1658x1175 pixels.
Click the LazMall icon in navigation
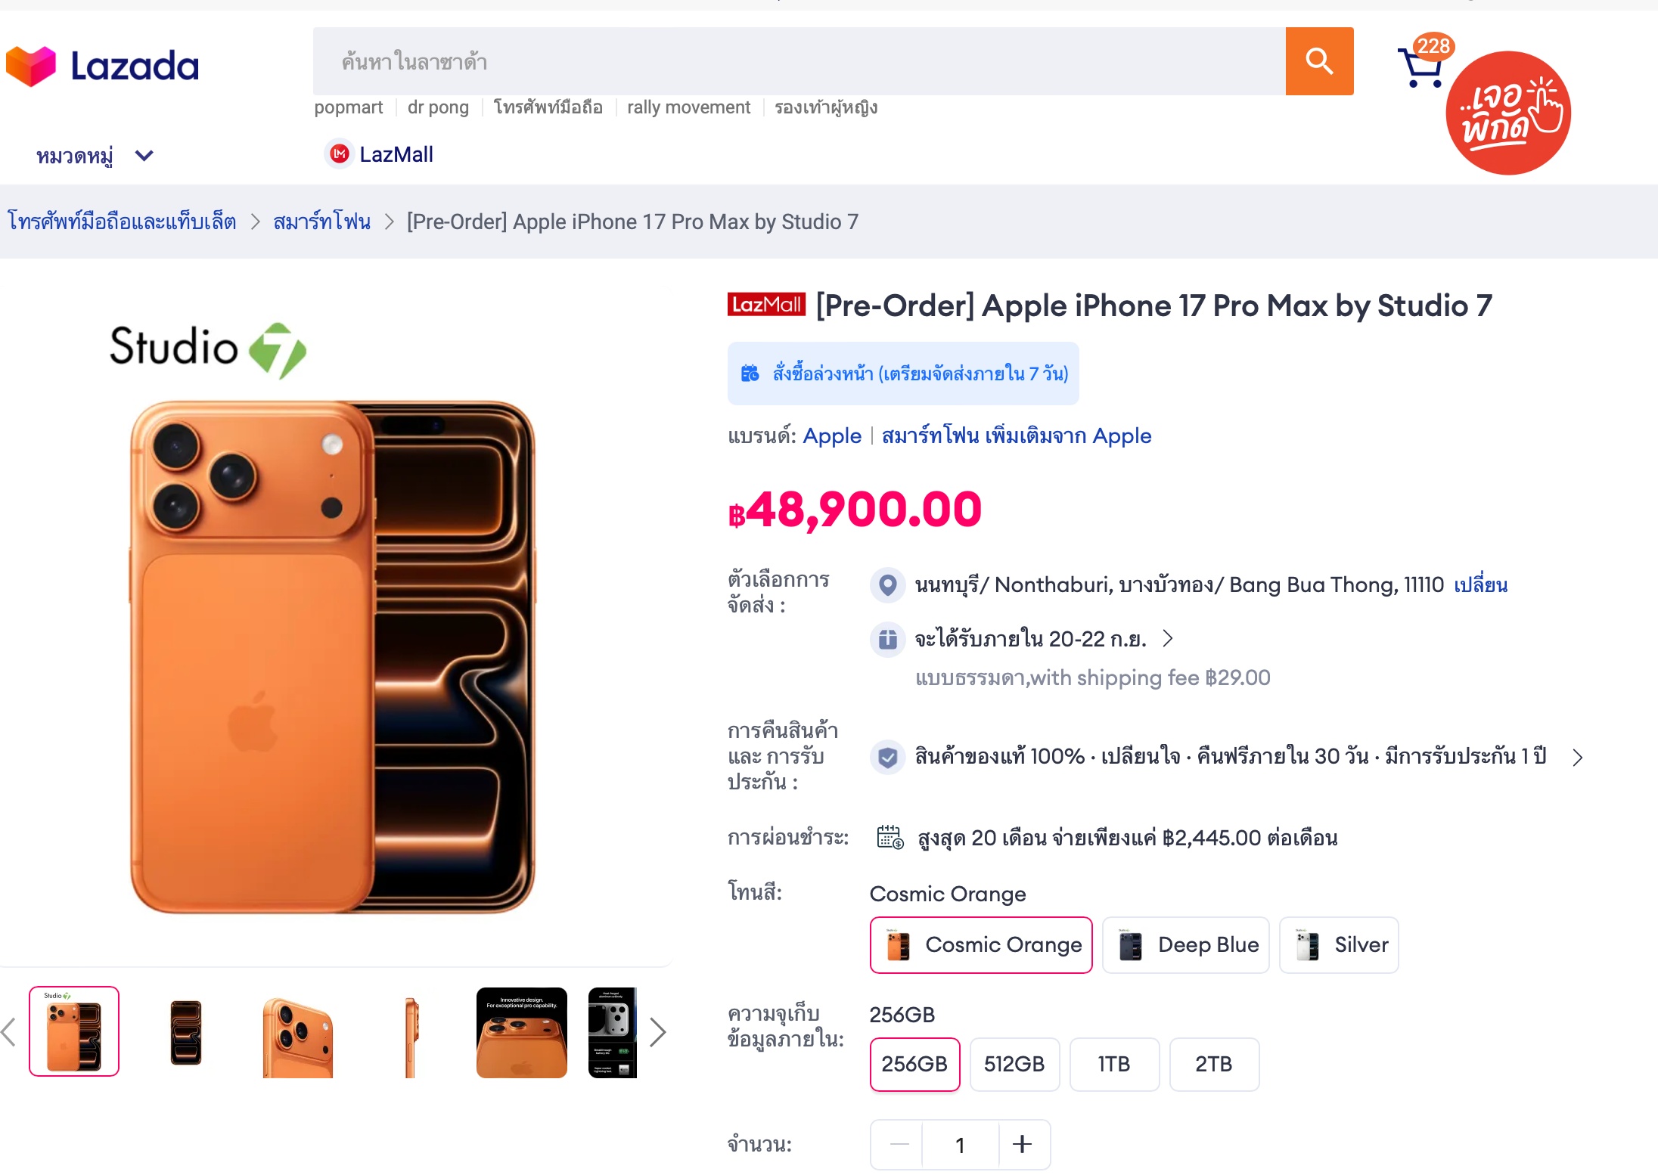coord(340,154)
